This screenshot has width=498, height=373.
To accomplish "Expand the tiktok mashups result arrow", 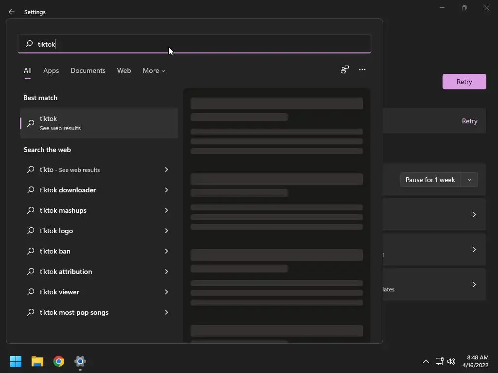I will (x=166, y=210).
